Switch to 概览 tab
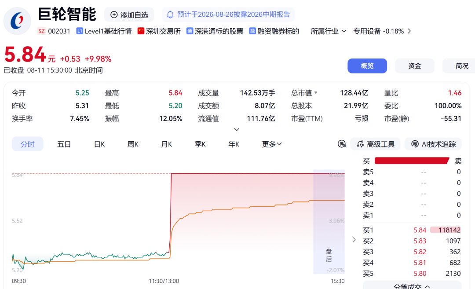The image size is (475, 289). (x=367, y=66)
